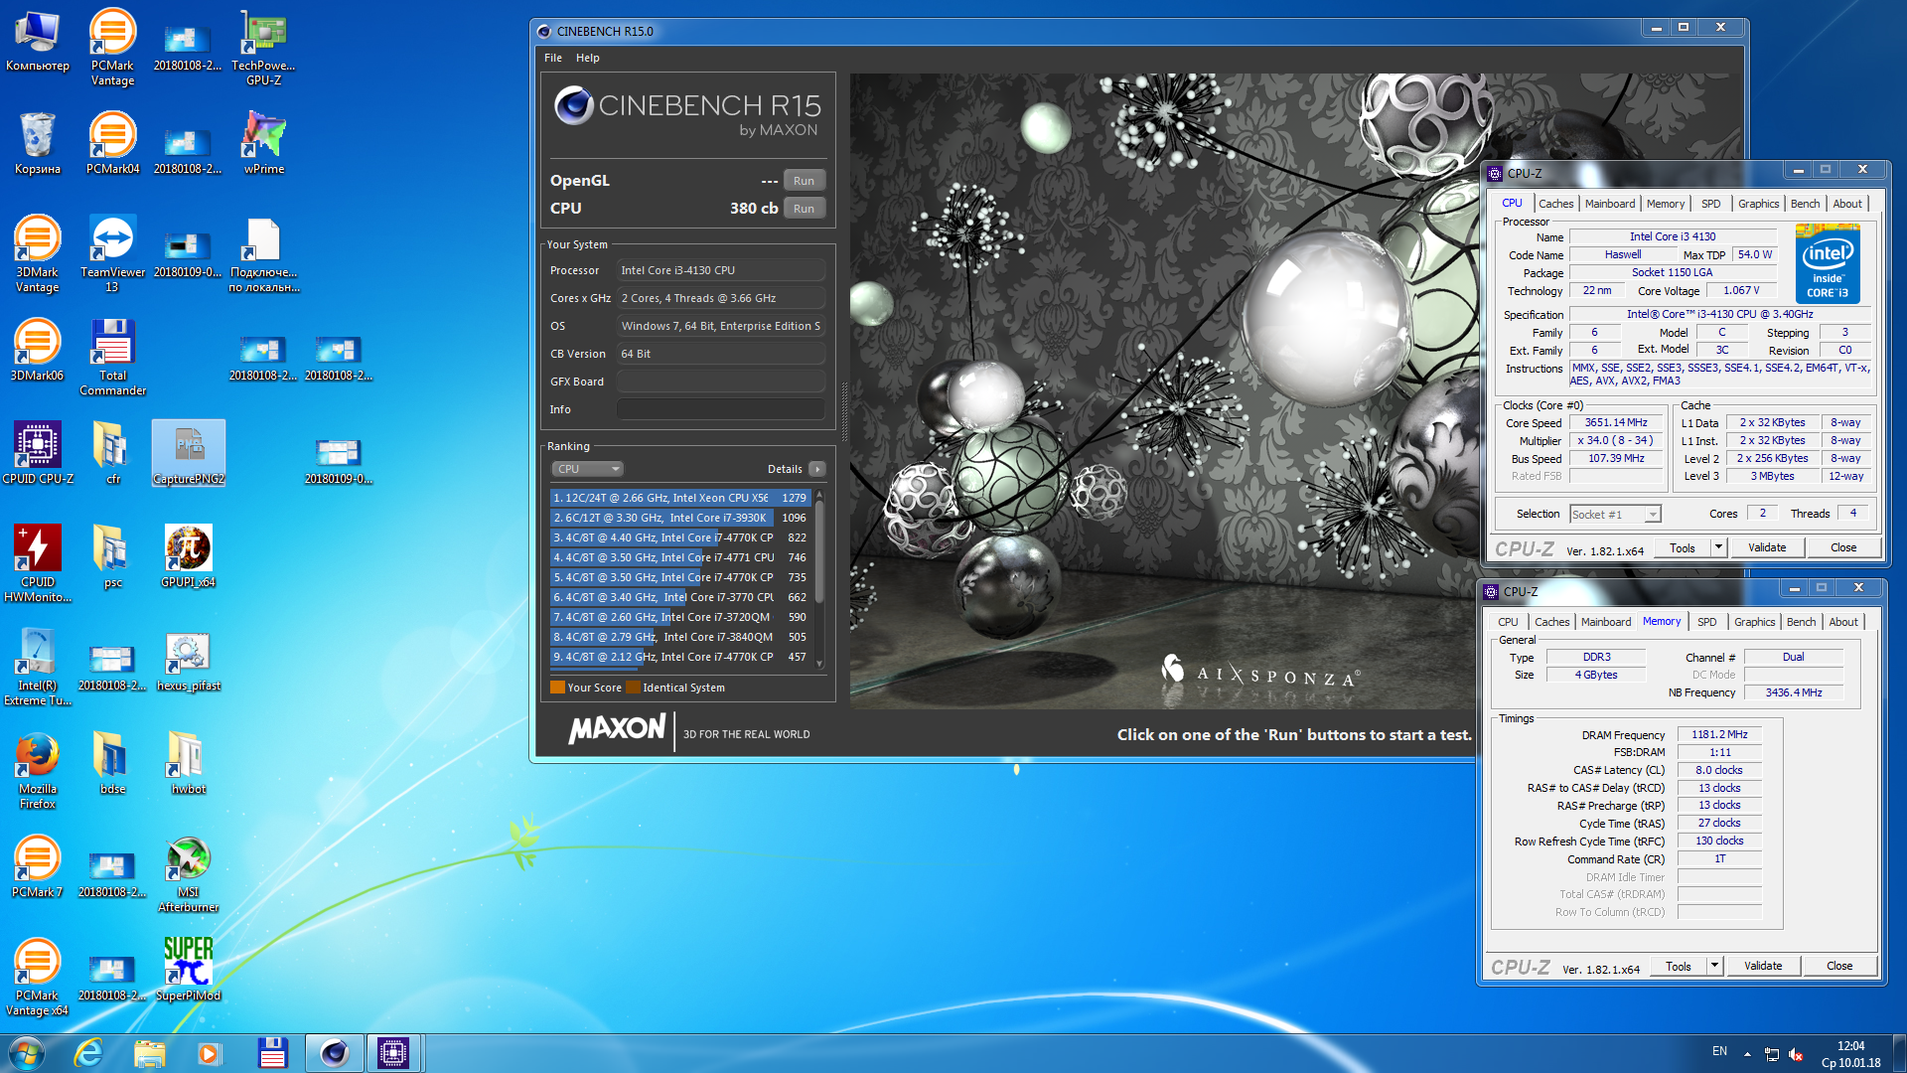Open the wPrime desktop icon
The height and width of the screenshot is (1073, 1907).
coord(263,143)
